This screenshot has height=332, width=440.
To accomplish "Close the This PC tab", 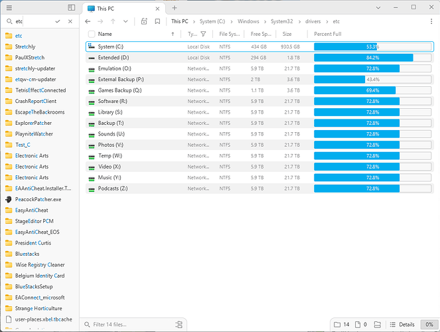I will pyautogui.click(x=157, y=9).
